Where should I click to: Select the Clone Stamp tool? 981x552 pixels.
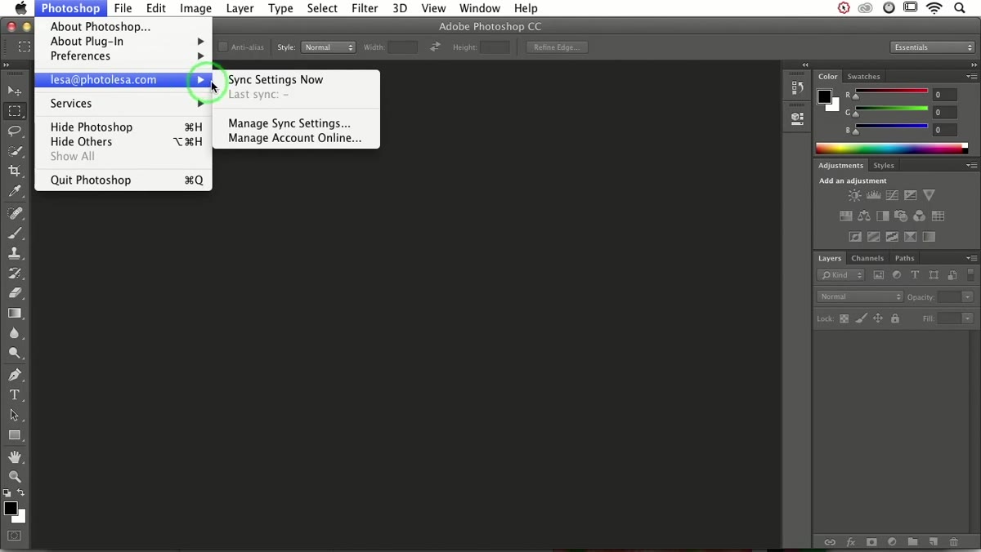pyautogui.click(x=15, y=253)
